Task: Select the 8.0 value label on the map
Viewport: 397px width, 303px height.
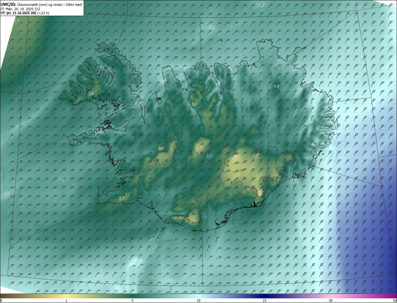Action: point(7,194)
